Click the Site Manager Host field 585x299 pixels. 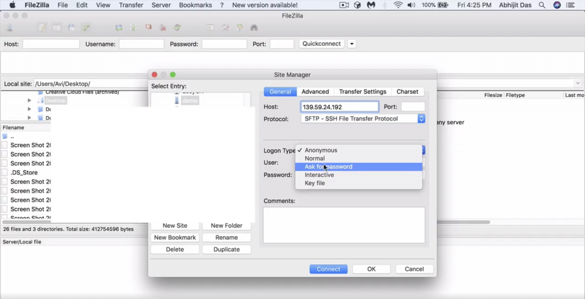pyautogui.click(x=339, y=107)
